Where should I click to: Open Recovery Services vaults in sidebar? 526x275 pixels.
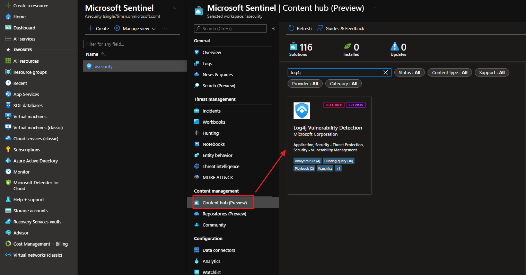(37, 222)
